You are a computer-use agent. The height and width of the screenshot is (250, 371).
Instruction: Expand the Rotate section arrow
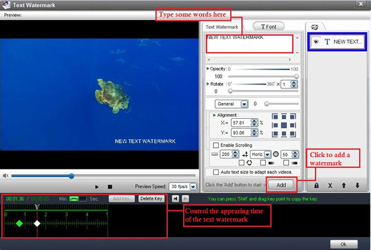[x=208, y=84]
